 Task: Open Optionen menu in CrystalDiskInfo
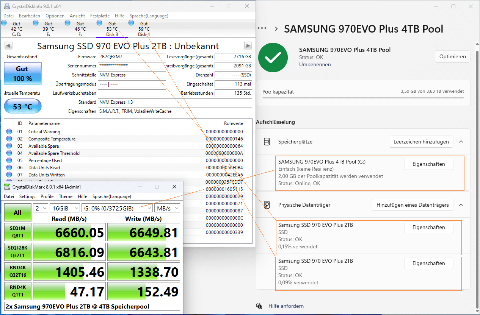(x=55, y=16)
